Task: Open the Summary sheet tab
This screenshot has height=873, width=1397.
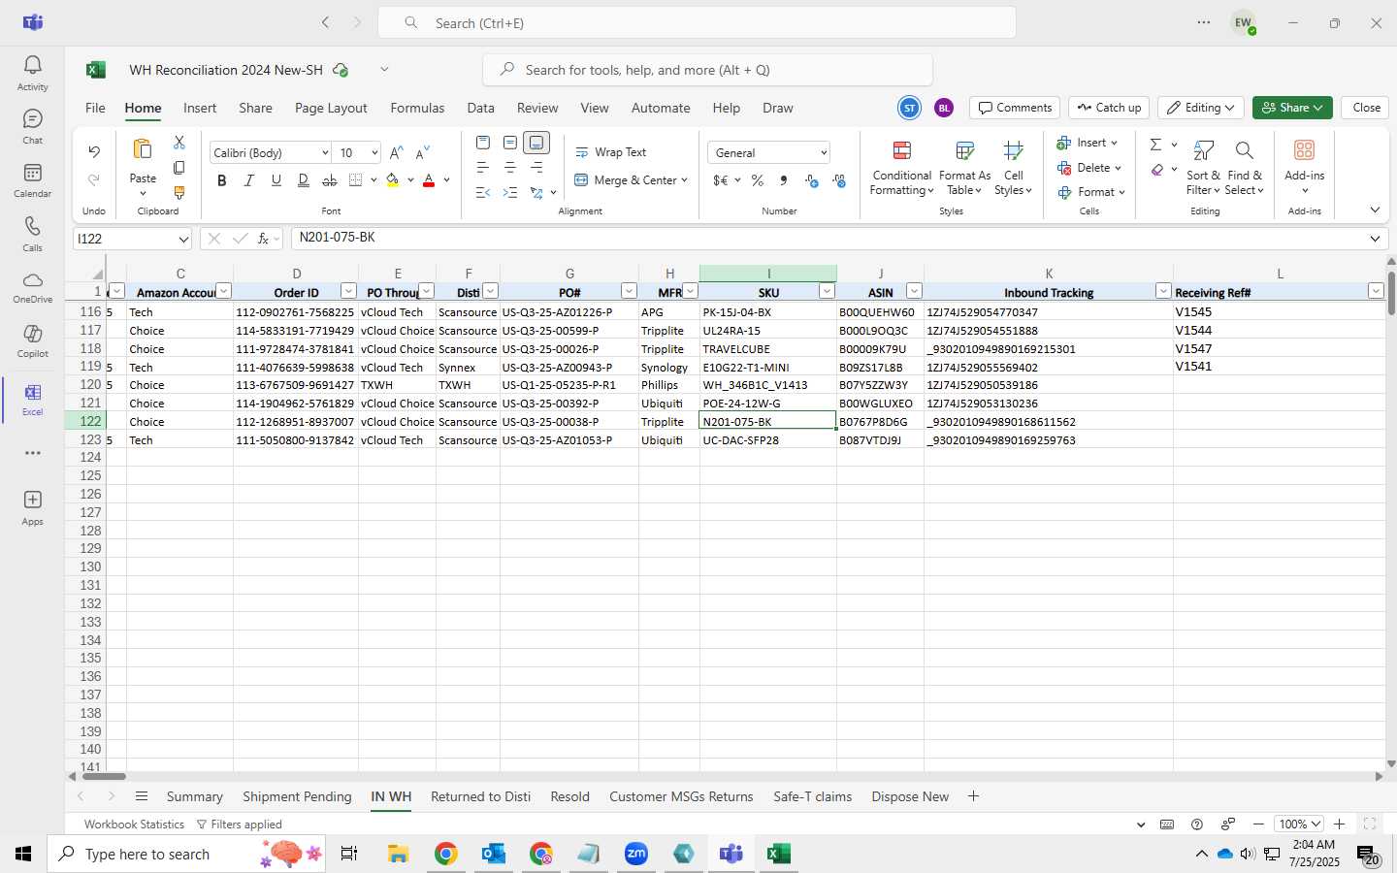Action: [194, 796]
